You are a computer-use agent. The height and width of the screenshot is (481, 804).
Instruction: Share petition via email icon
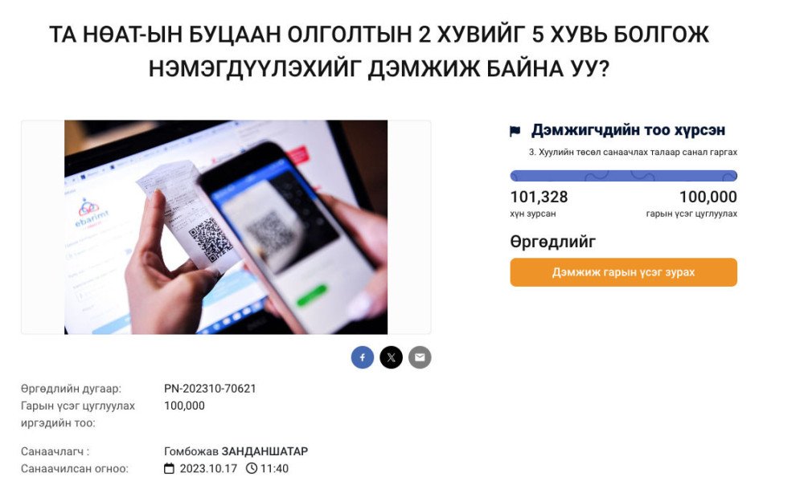pyautogui.click(x=420, y=357)
